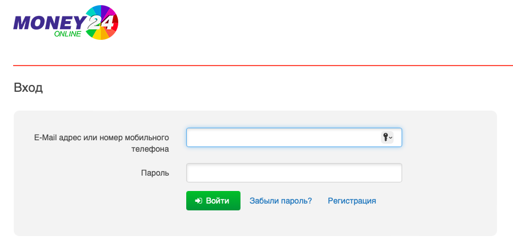This screenshot has width=513, height=252.
Task: Click the arrow icon inside Войти button
Action: click(x=198, y=201)
